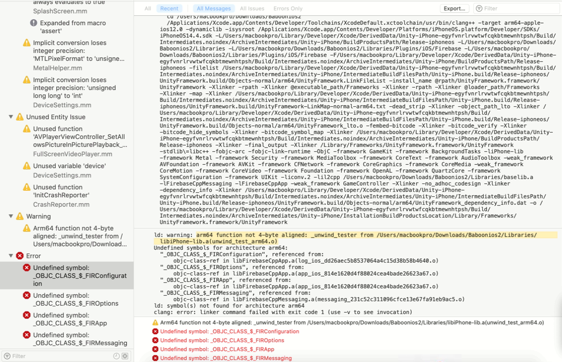This screenshot has height=362, width=562.
Task: Click 'linker command failed with exit code 1' line
Action: (x=283, y=312)
